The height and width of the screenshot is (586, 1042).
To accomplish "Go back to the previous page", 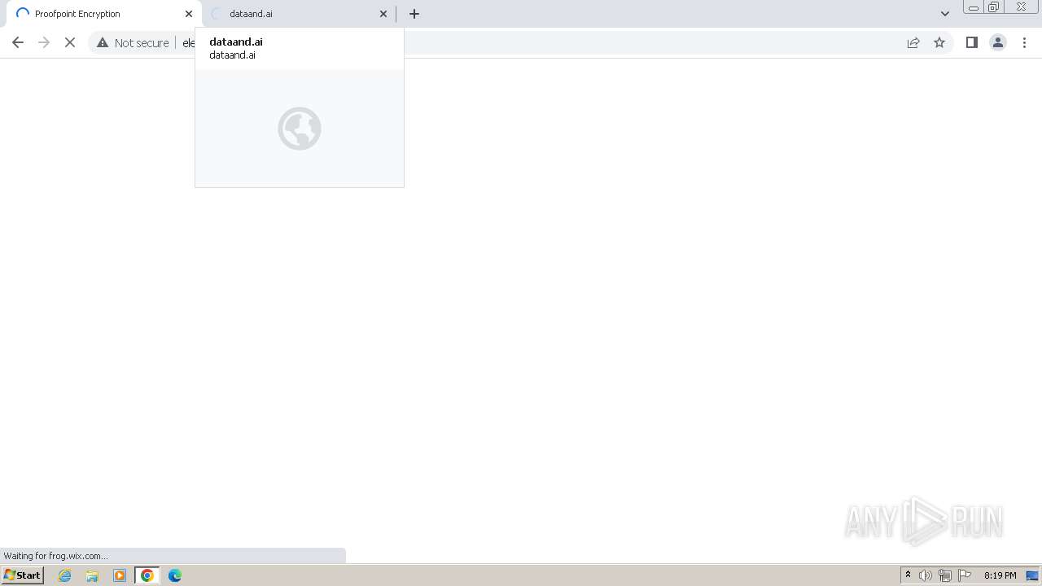I will coord(18,42).
